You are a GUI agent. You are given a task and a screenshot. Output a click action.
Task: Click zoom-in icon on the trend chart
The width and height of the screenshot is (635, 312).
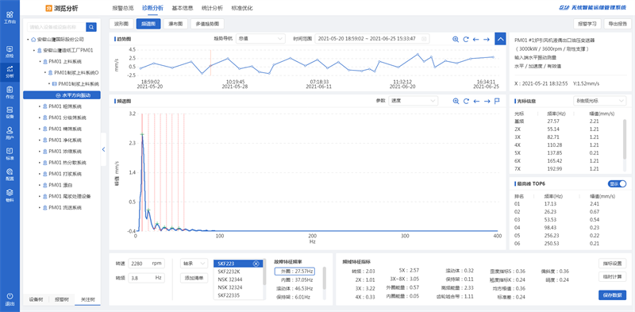(x=456, y=40)
